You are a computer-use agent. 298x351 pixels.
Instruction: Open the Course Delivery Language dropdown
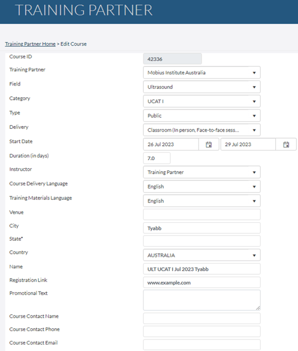coord(202,187)
